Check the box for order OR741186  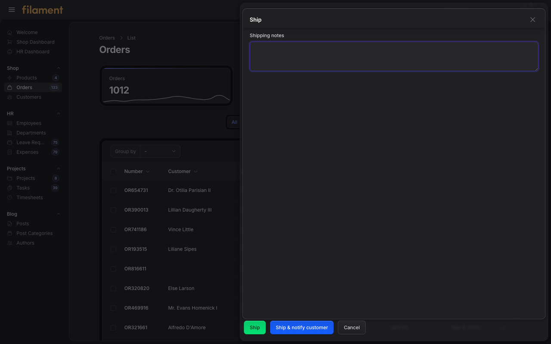click(113, 230)
